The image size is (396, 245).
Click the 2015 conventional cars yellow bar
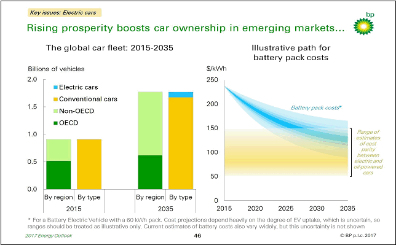point(89,165)
